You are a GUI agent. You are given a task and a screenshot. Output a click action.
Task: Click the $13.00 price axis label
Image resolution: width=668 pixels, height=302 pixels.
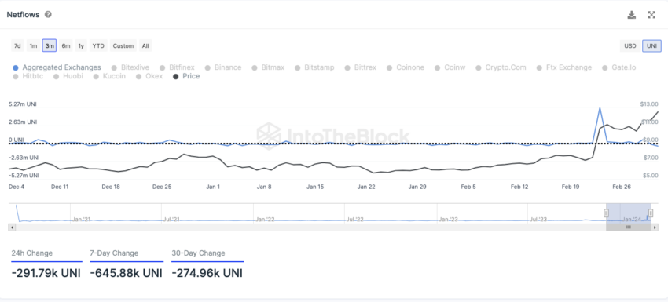649,104
